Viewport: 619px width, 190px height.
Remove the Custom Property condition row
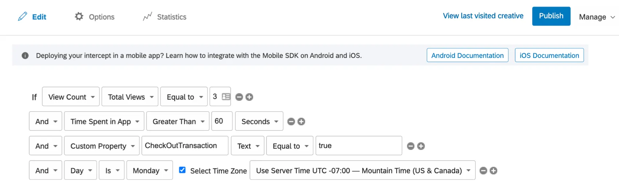(x=411, y=146)
